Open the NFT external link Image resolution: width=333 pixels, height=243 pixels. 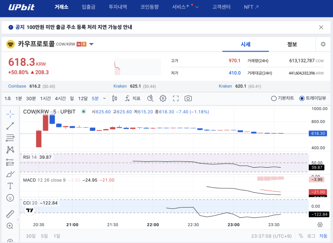coord(251,7)
